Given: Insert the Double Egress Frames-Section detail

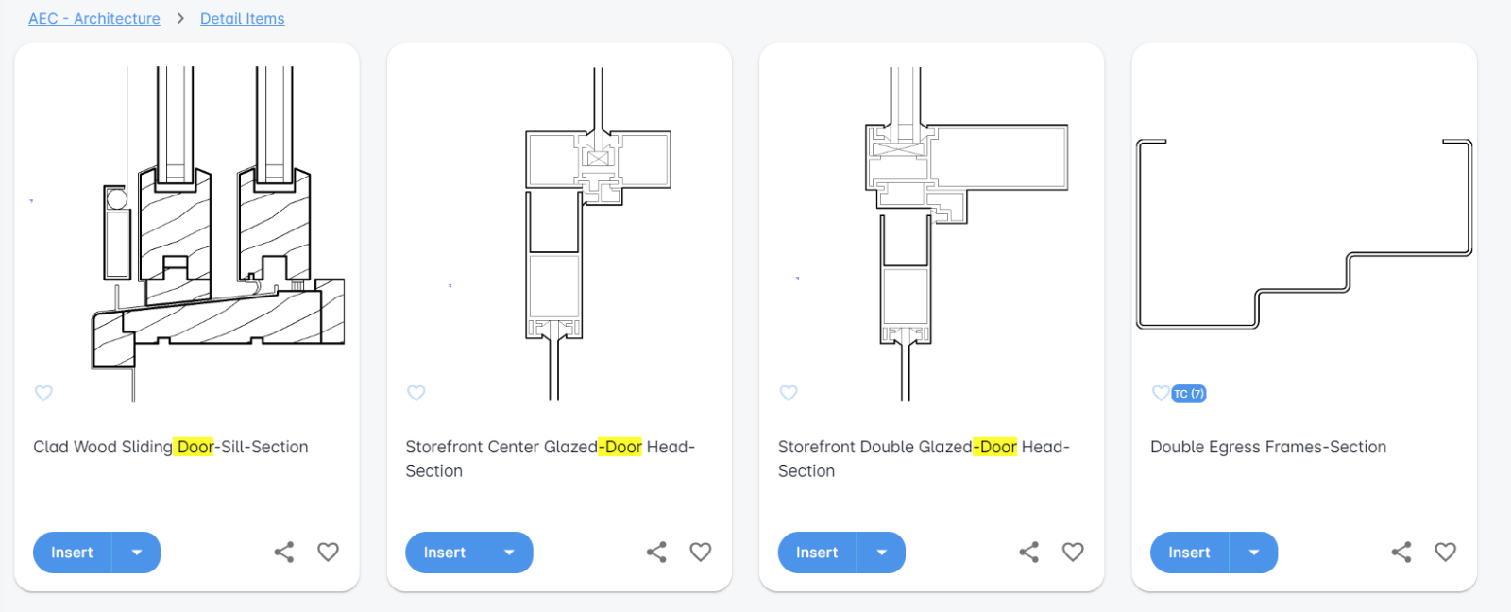Looking at the screenshot, I should pyautogui.click(x=1189, y=553).
